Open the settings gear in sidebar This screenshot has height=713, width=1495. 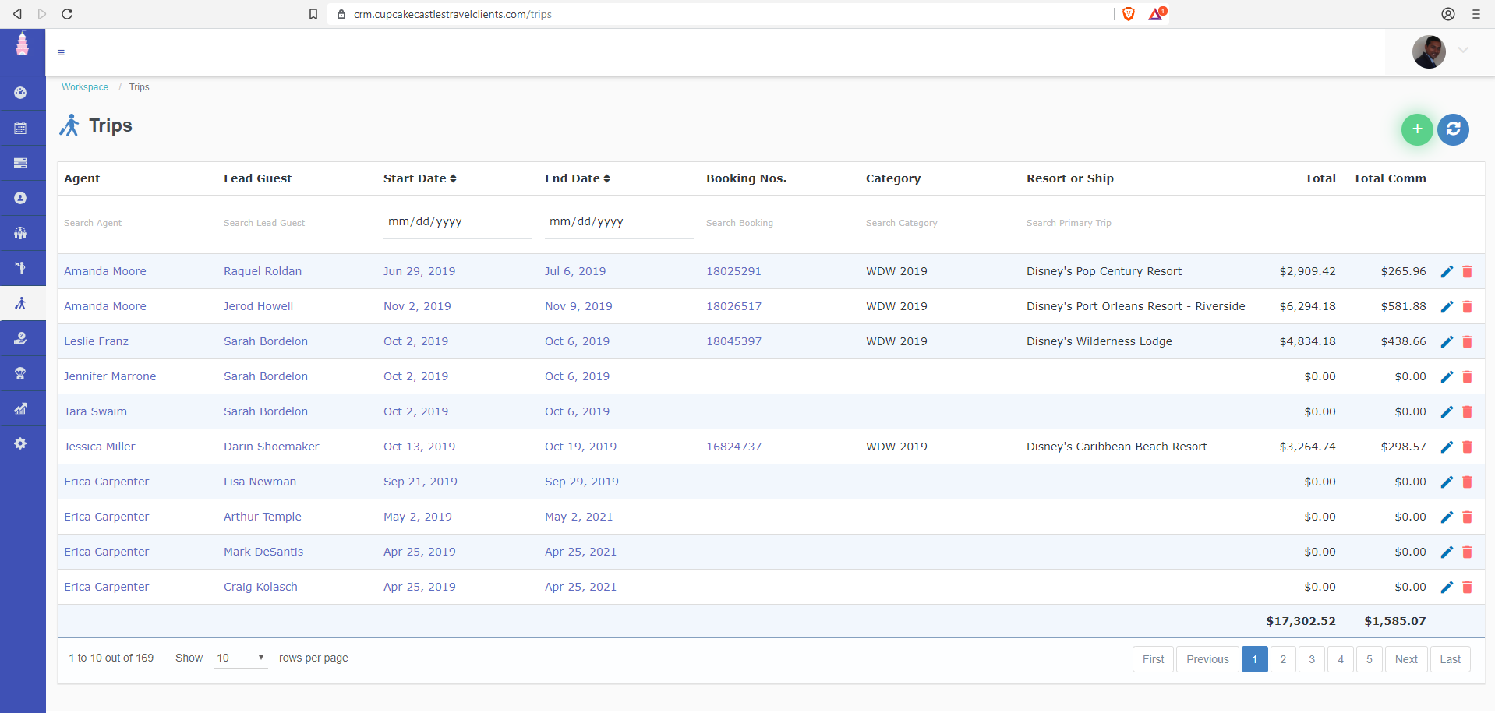click(21, 443)
